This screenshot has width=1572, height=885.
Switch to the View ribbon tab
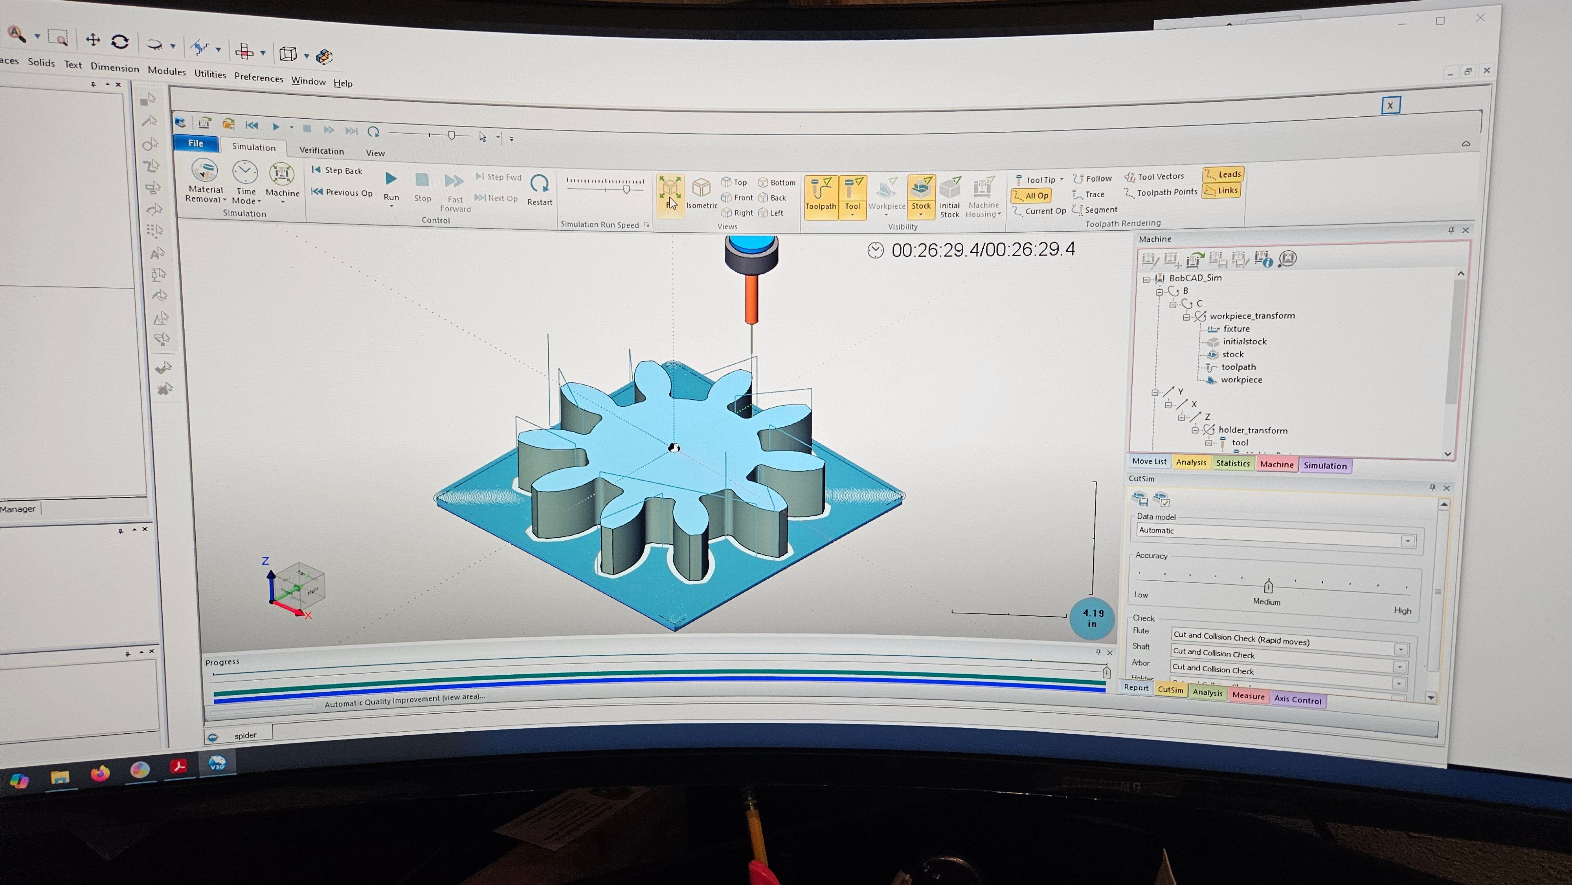click(375, 153)
